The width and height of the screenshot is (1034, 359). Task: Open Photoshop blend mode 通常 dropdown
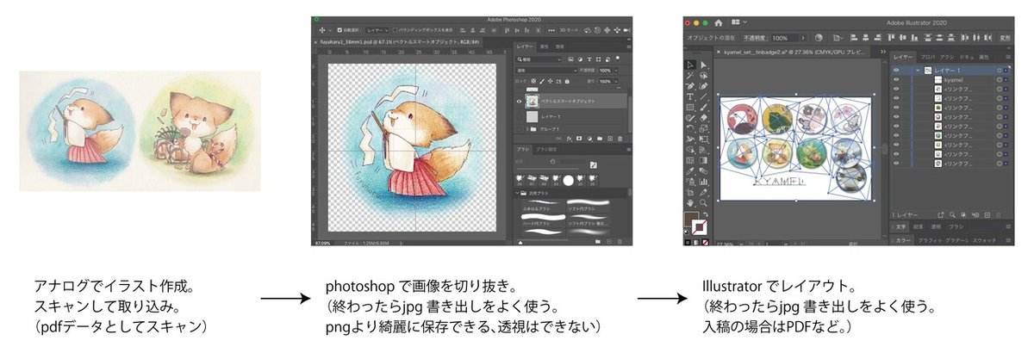click(547, 70)
